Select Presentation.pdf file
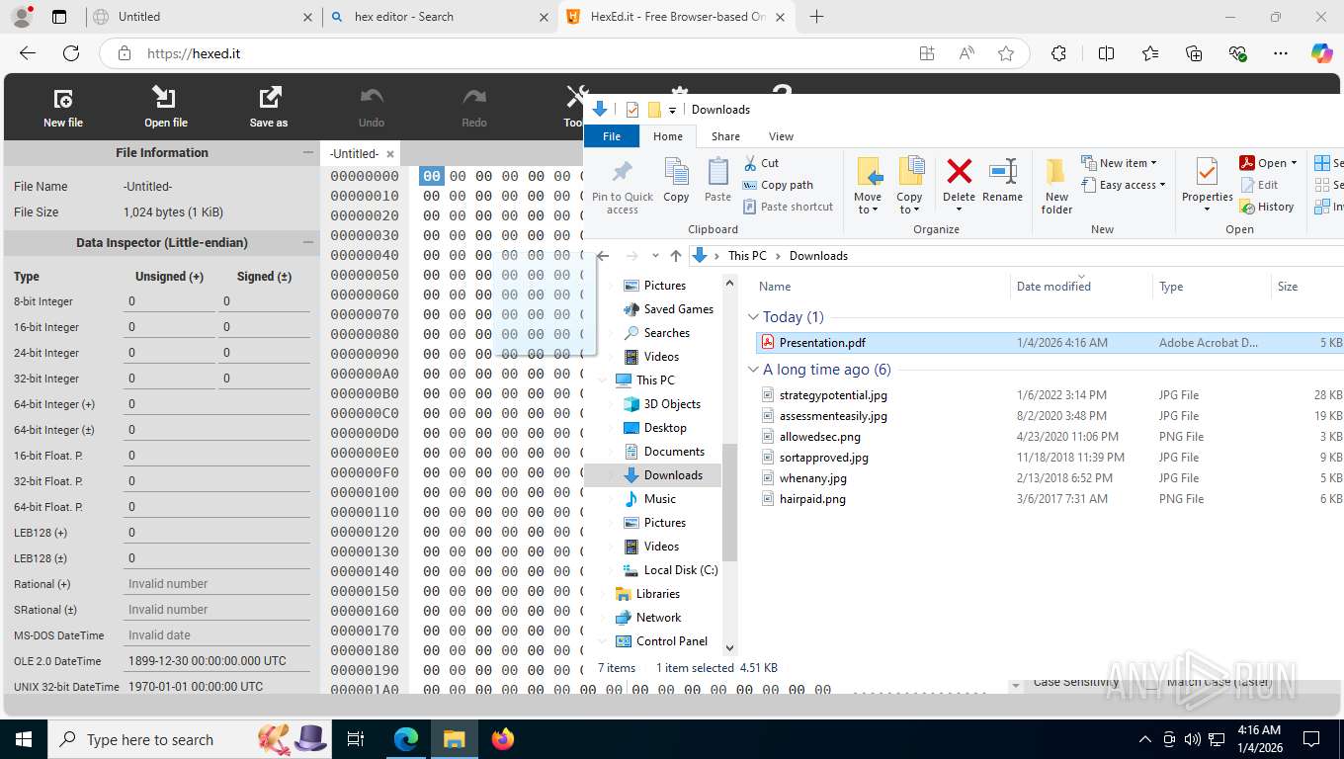This screenshot has height=759, width=1344. click(822, 343)
